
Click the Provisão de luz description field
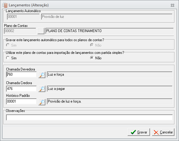click(107, 17)
